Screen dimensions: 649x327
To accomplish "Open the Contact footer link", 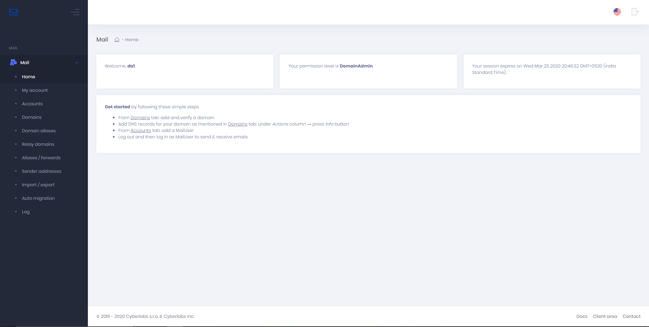I will 631,316.
